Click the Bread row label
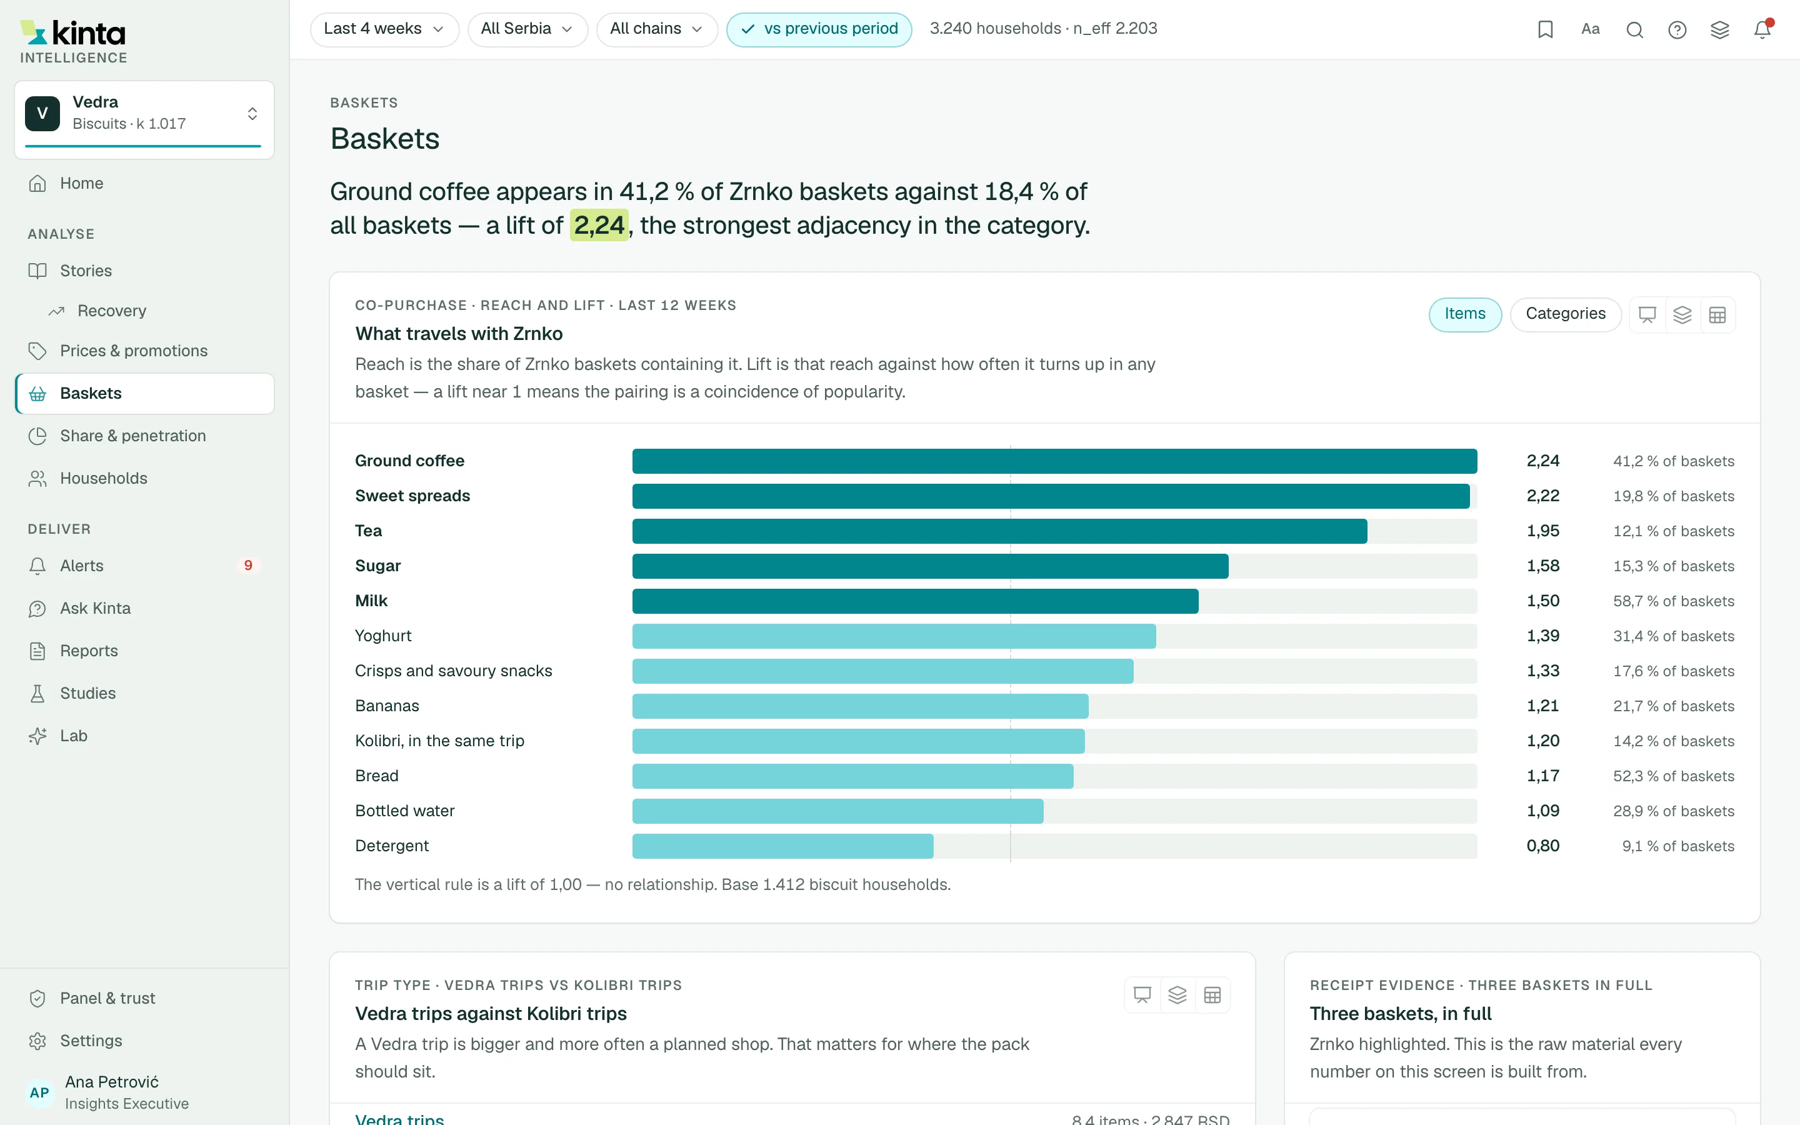1800x1125 pixels. (376, 776)
